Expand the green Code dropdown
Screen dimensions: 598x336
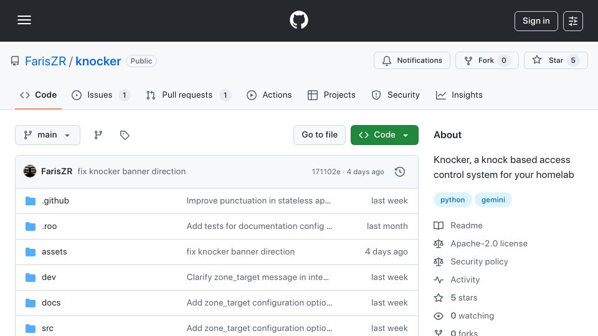(x=384, y=135)
